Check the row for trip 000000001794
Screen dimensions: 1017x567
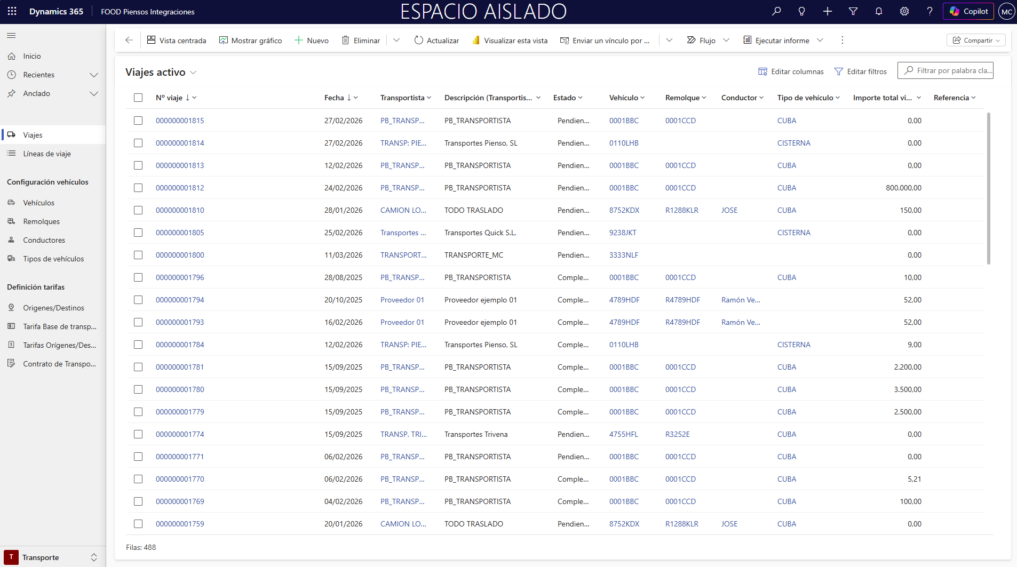(138, 300)
